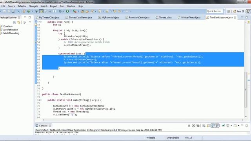251x141 pixels.
Task: Open the Help menu
Action: [x=80, y=6]
